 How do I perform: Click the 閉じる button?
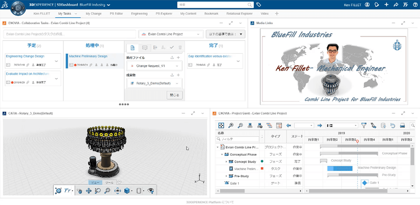point(174,95)
